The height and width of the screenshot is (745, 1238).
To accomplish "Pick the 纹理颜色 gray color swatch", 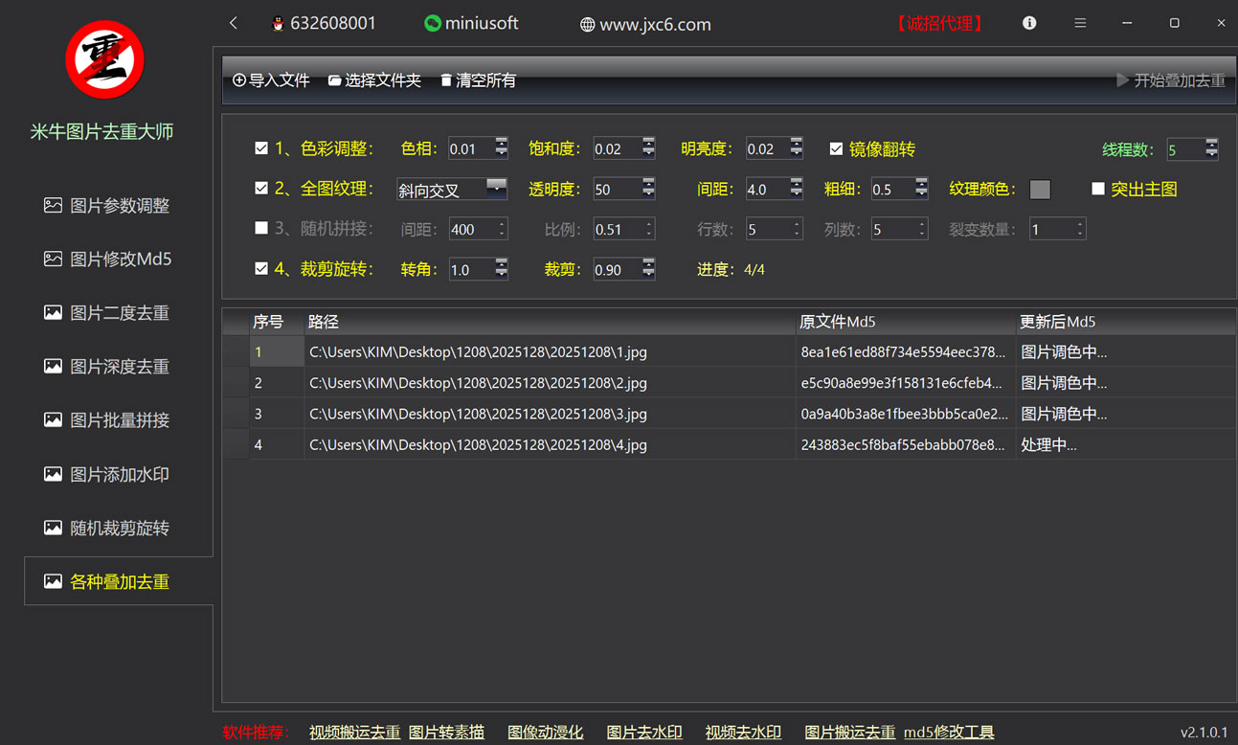I will point(1040,190).
